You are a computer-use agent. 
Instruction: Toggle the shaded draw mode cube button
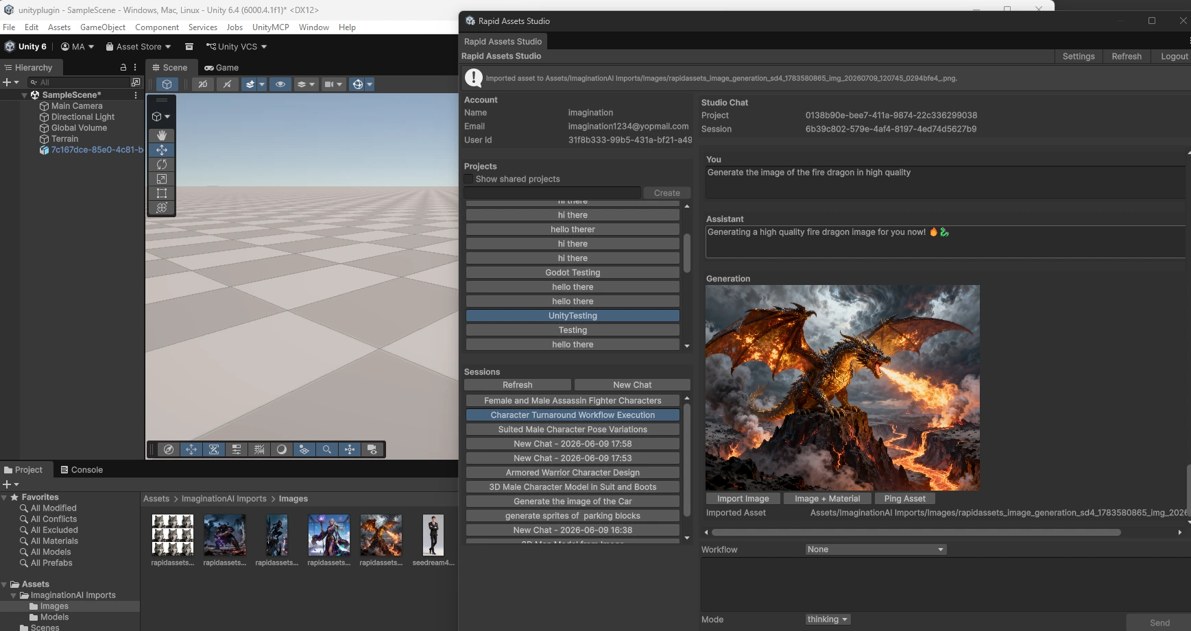167,84
